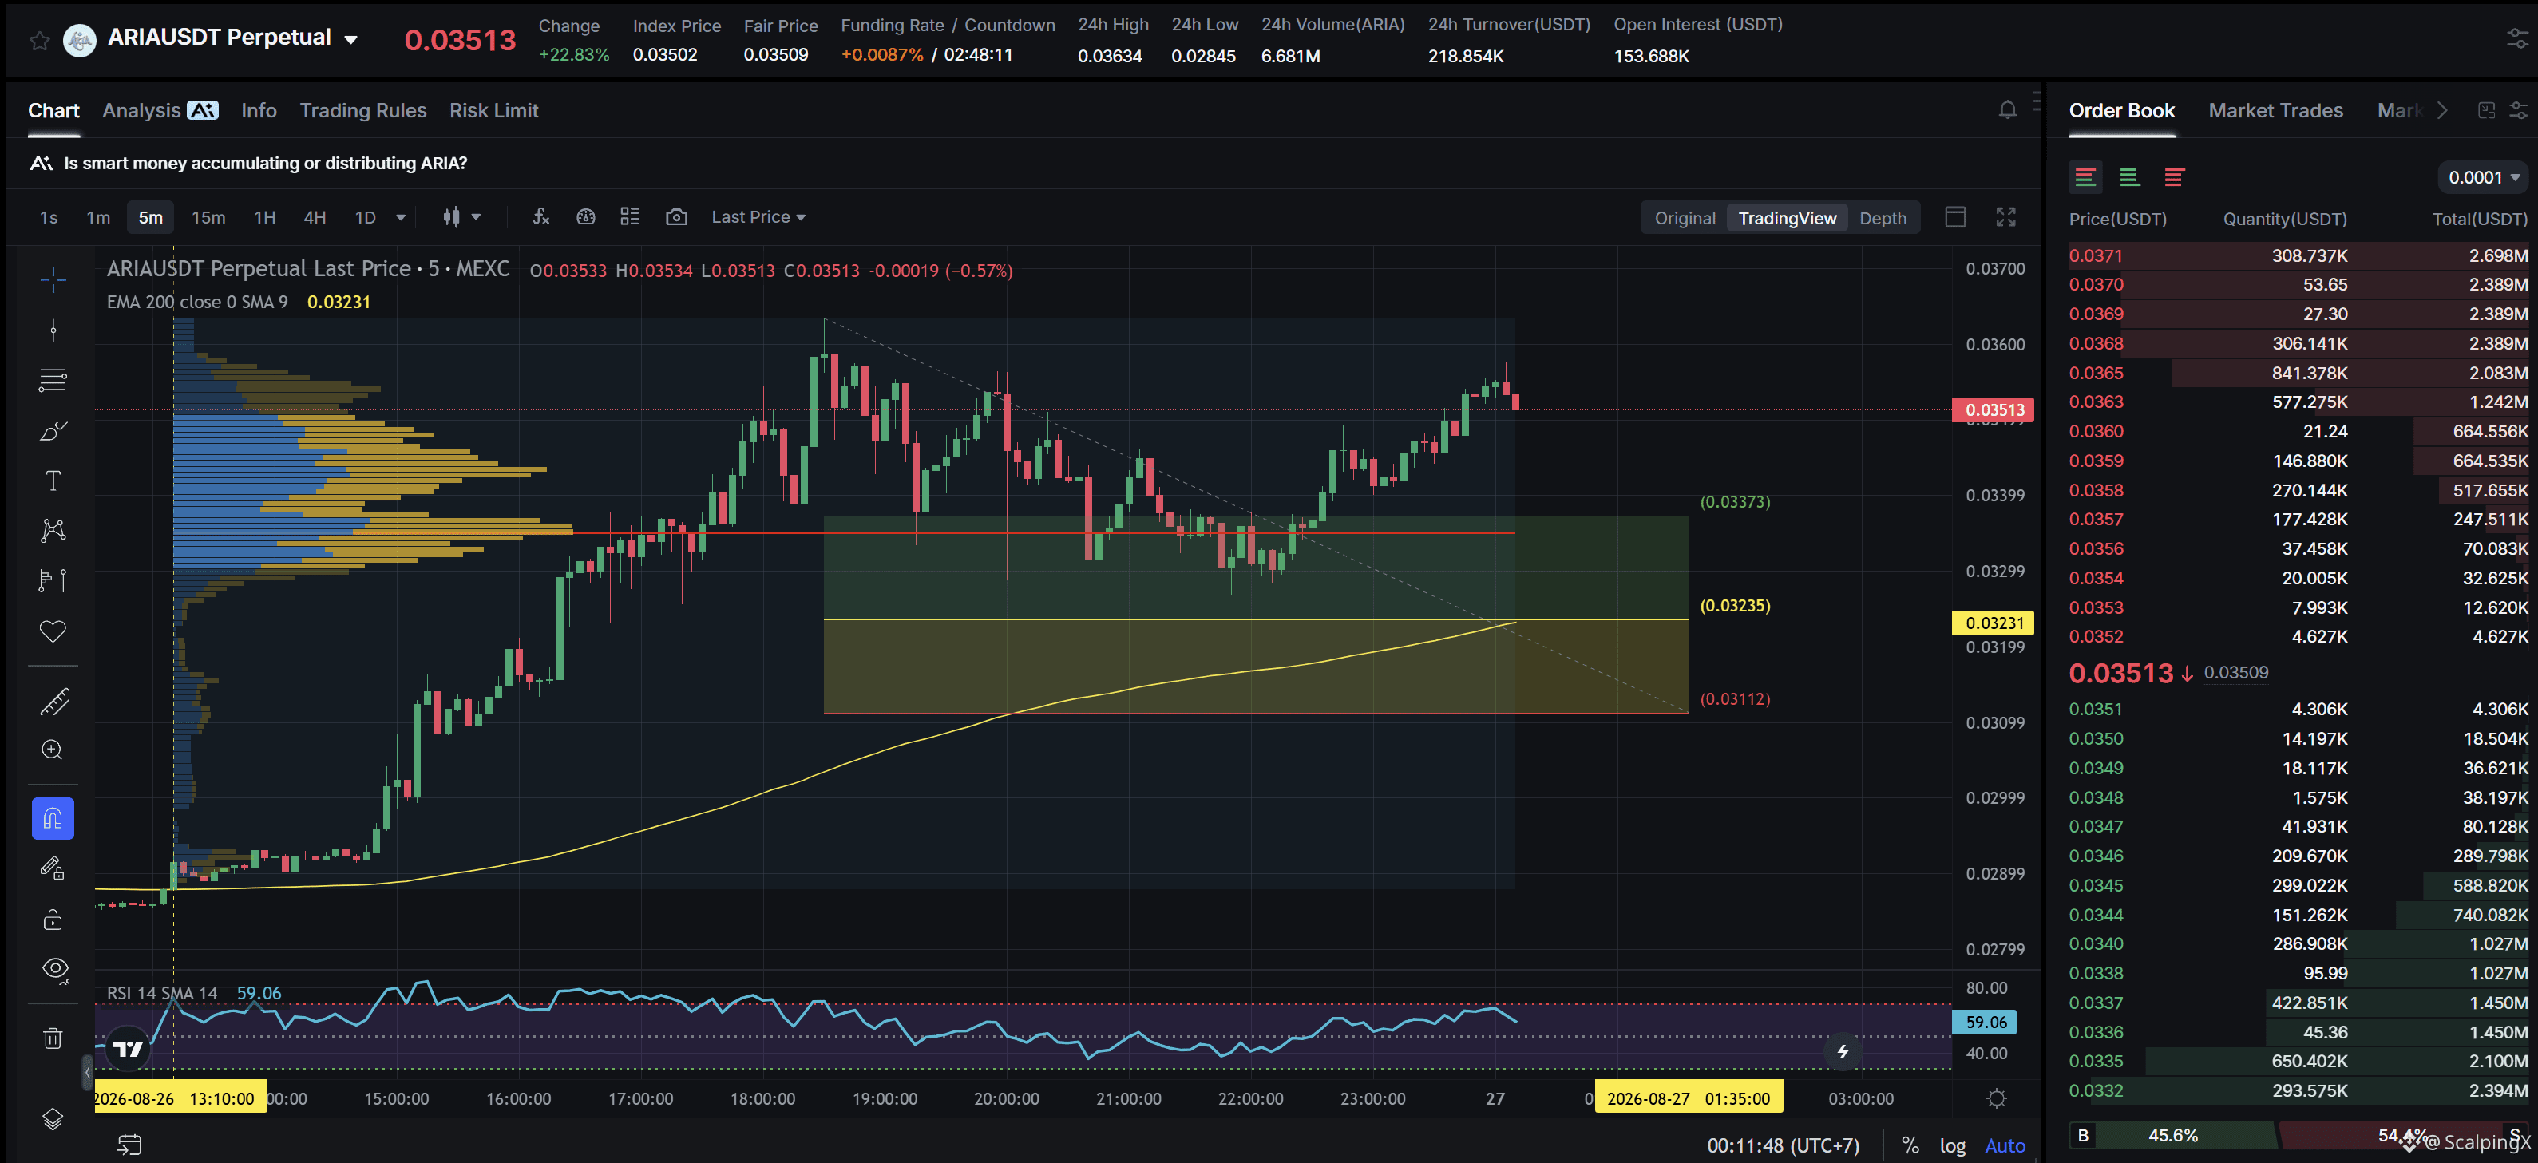Image resolution: width=2538 pixels, height=1163 pixels.
Task: Click the buy/sell ratio 45.6% bar
Action: (2172, 1135)
